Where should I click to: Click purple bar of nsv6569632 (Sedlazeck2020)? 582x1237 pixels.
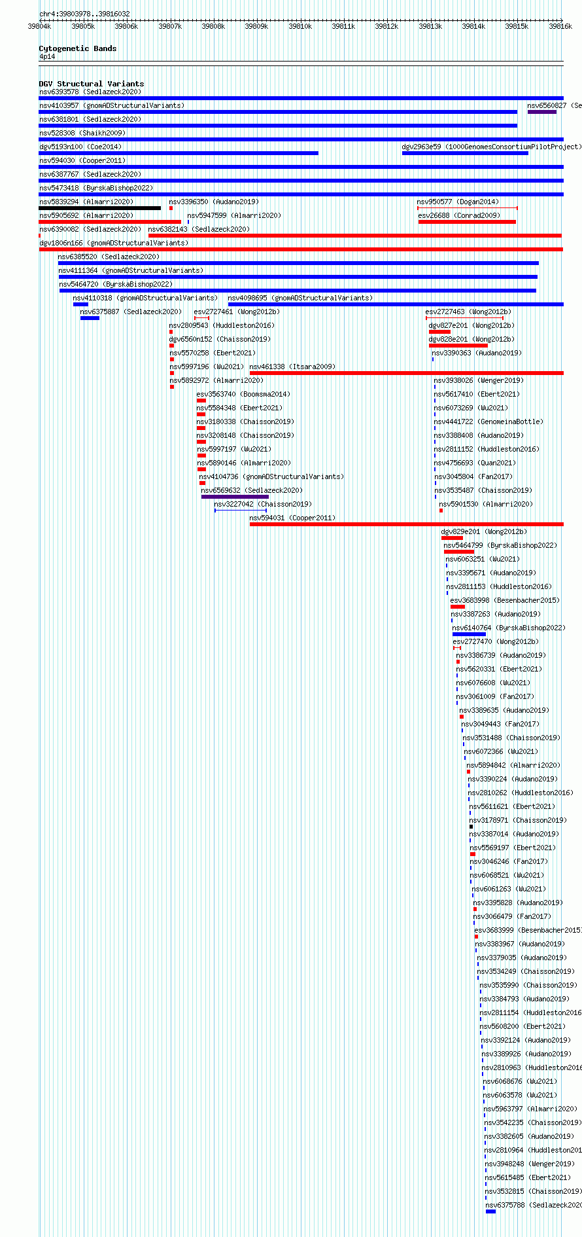coord(235,497)
